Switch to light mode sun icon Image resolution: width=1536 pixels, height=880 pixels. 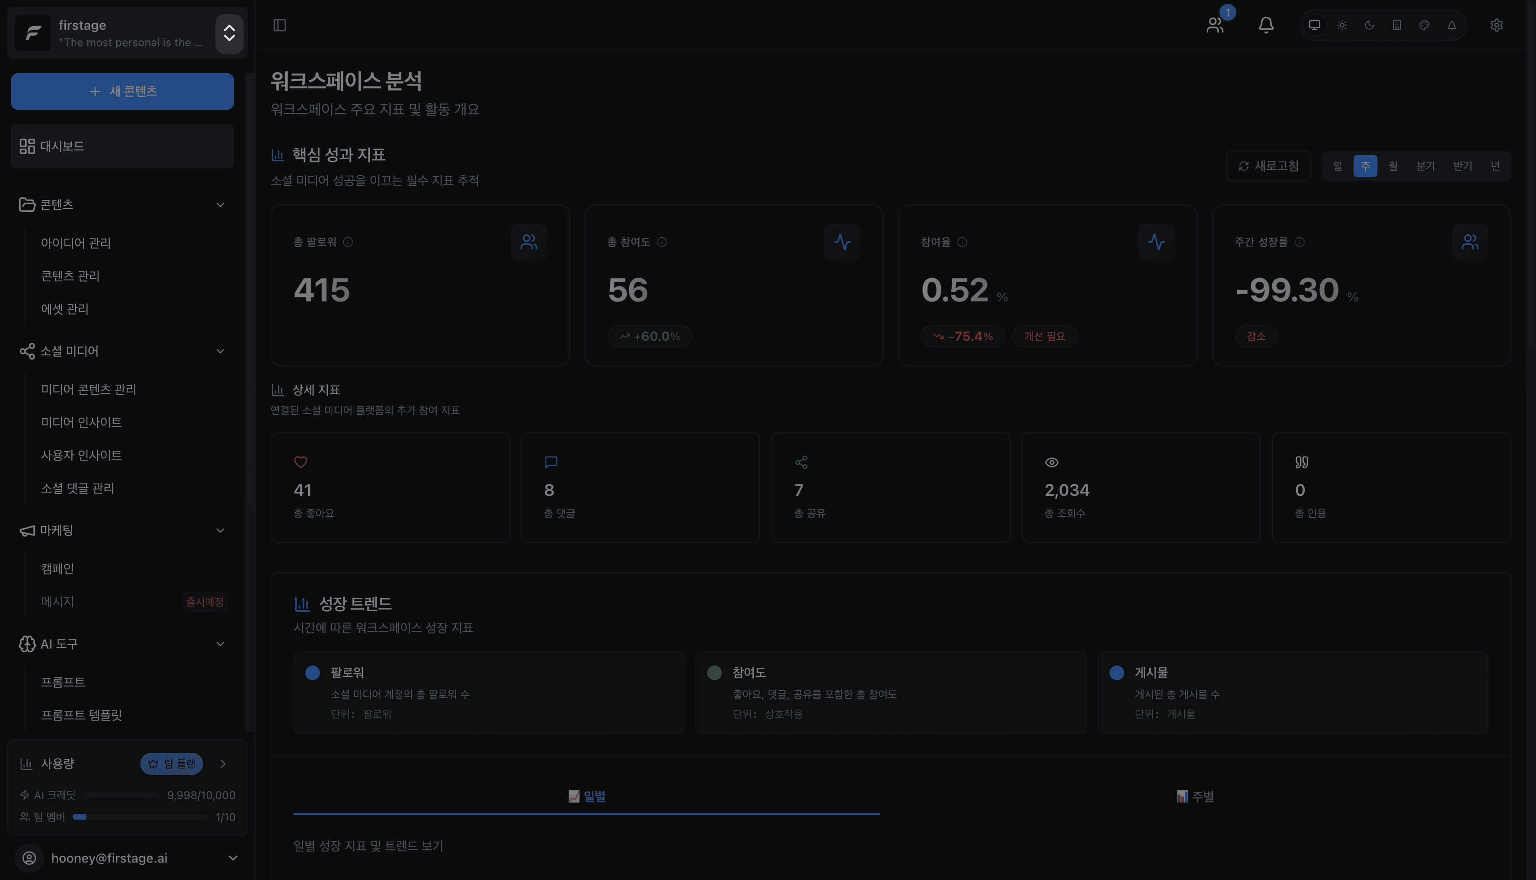click(x=1342, y=26)
